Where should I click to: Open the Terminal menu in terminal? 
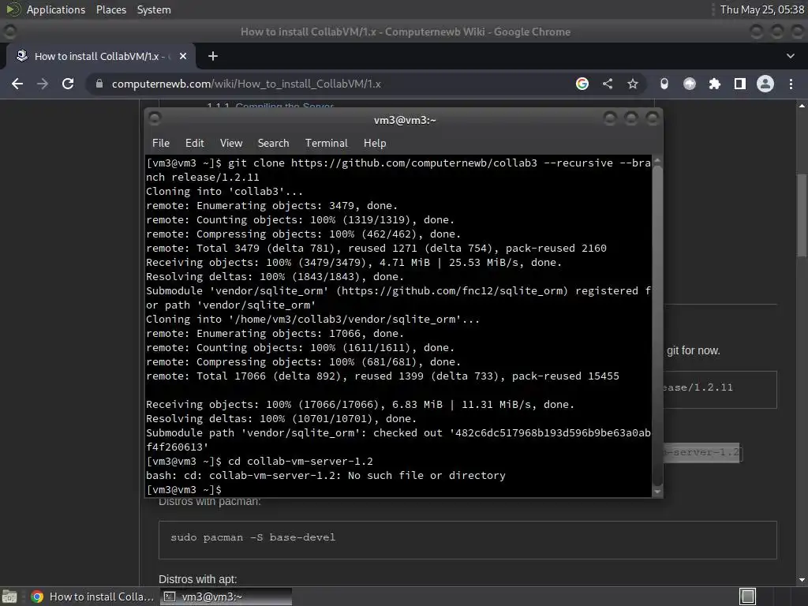[x=326, y=143]
